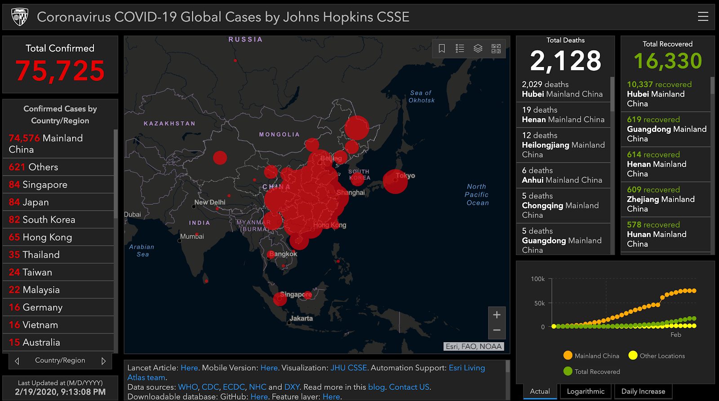Select 609 recovered Zhejiang entry
719x401 pixels.
pyautogui.click(x=666, y=199)
